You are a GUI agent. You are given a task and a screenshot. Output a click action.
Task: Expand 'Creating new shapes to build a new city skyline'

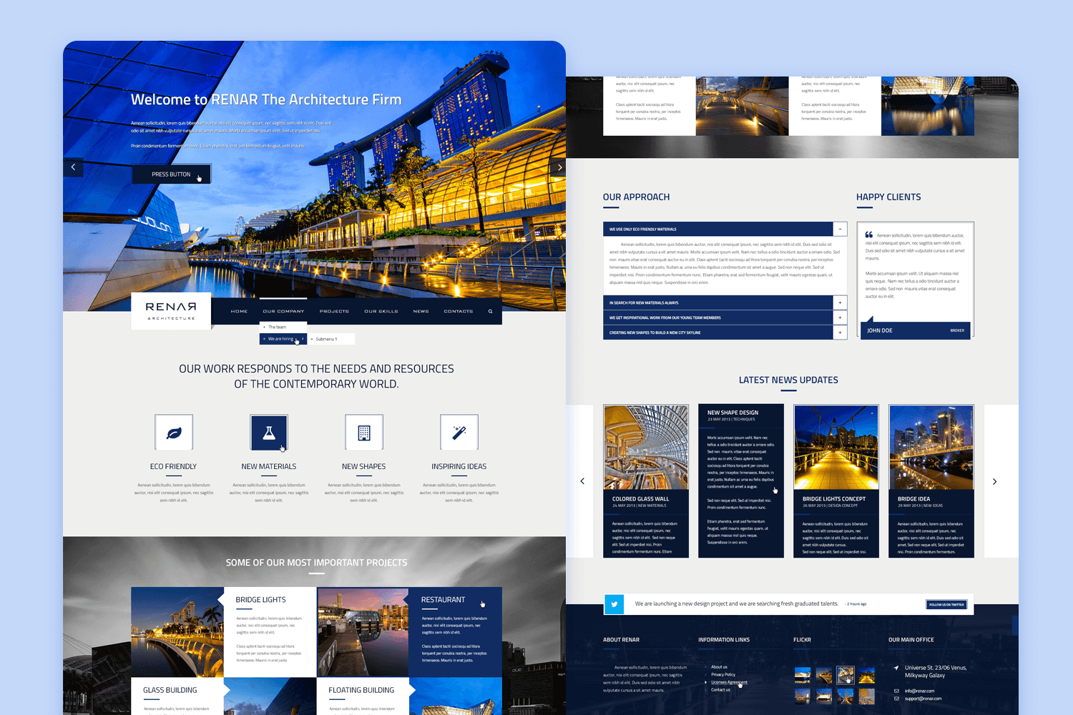[838, 332]
